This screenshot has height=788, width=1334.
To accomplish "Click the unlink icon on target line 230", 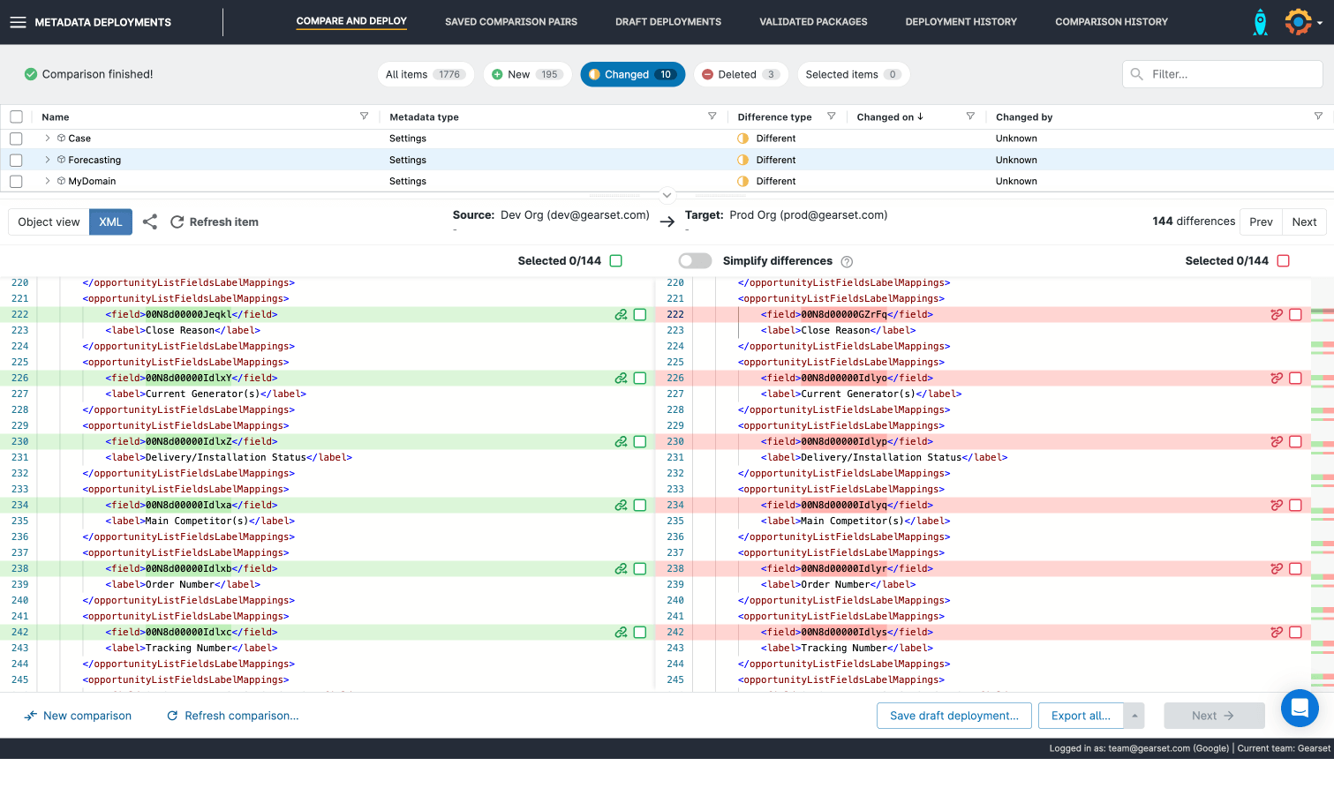I will coord(1276,442).
